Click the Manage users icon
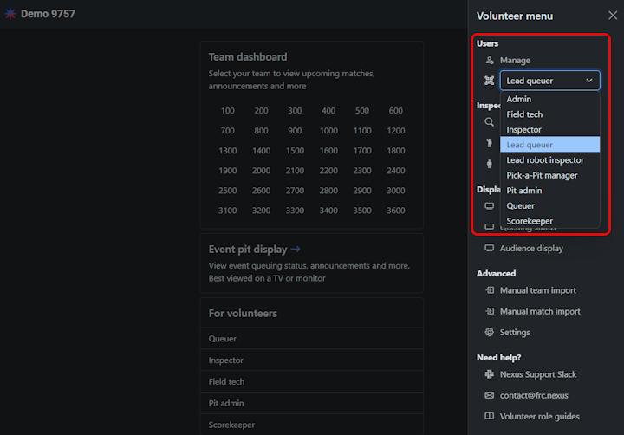This screenshot has height=435, width=624. pyautogui.click(x=490, y=61)
